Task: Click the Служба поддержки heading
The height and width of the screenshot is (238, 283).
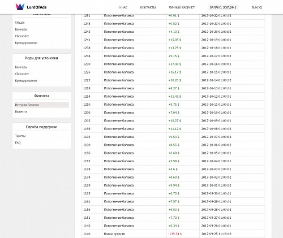Action: pyautogui.click(x=41, y=127)
